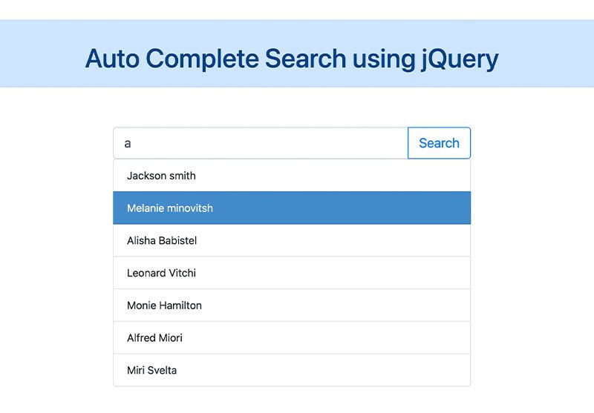Viewport: 594px width, 413px height.
Task: Select the blue highlighted autocomplete row
Action: click(292, 208)
